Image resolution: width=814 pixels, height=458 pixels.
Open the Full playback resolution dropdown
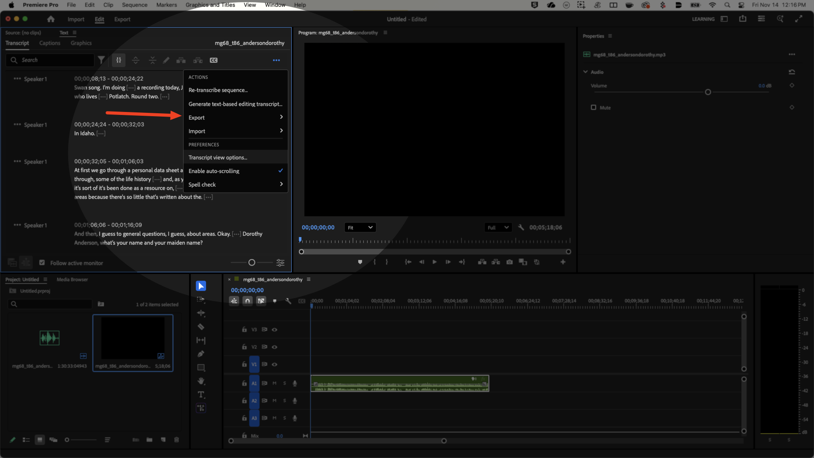coord(498,228)
